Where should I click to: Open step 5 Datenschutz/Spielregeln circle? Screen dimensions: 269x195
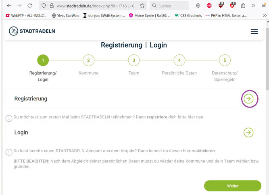pyautogui.click(x=225, y=60)
